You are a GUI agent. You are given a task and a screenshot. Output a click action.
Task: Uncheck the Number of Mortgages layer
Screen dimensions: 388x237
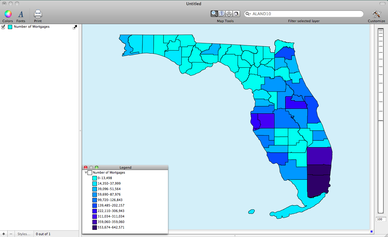(3, 27)
